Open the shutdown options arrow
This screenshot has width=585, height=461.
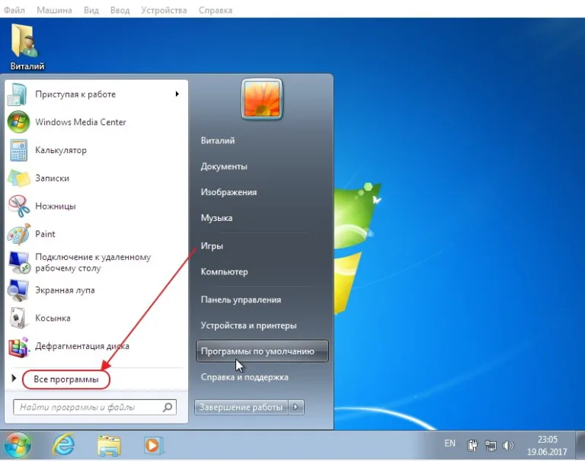pos(296,407)
